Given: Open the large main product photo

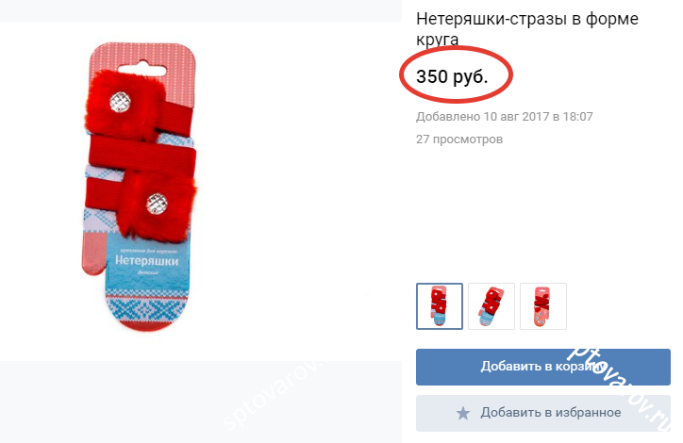Looking at the screenshot, I should 141,188.
